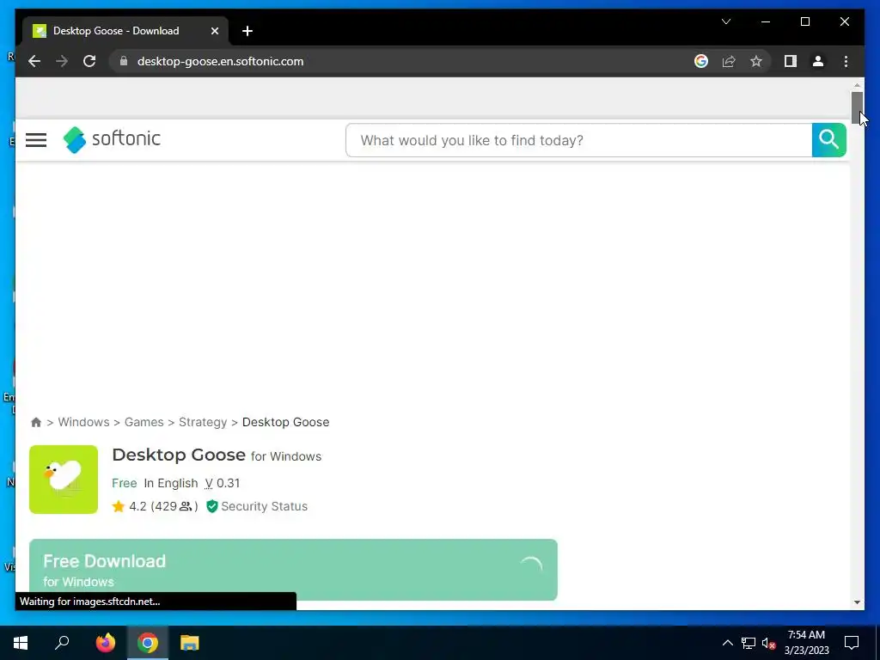The image size is (880, 660).
Task: Click the scrollbar up arrow
Action: (x=857, y=85)
